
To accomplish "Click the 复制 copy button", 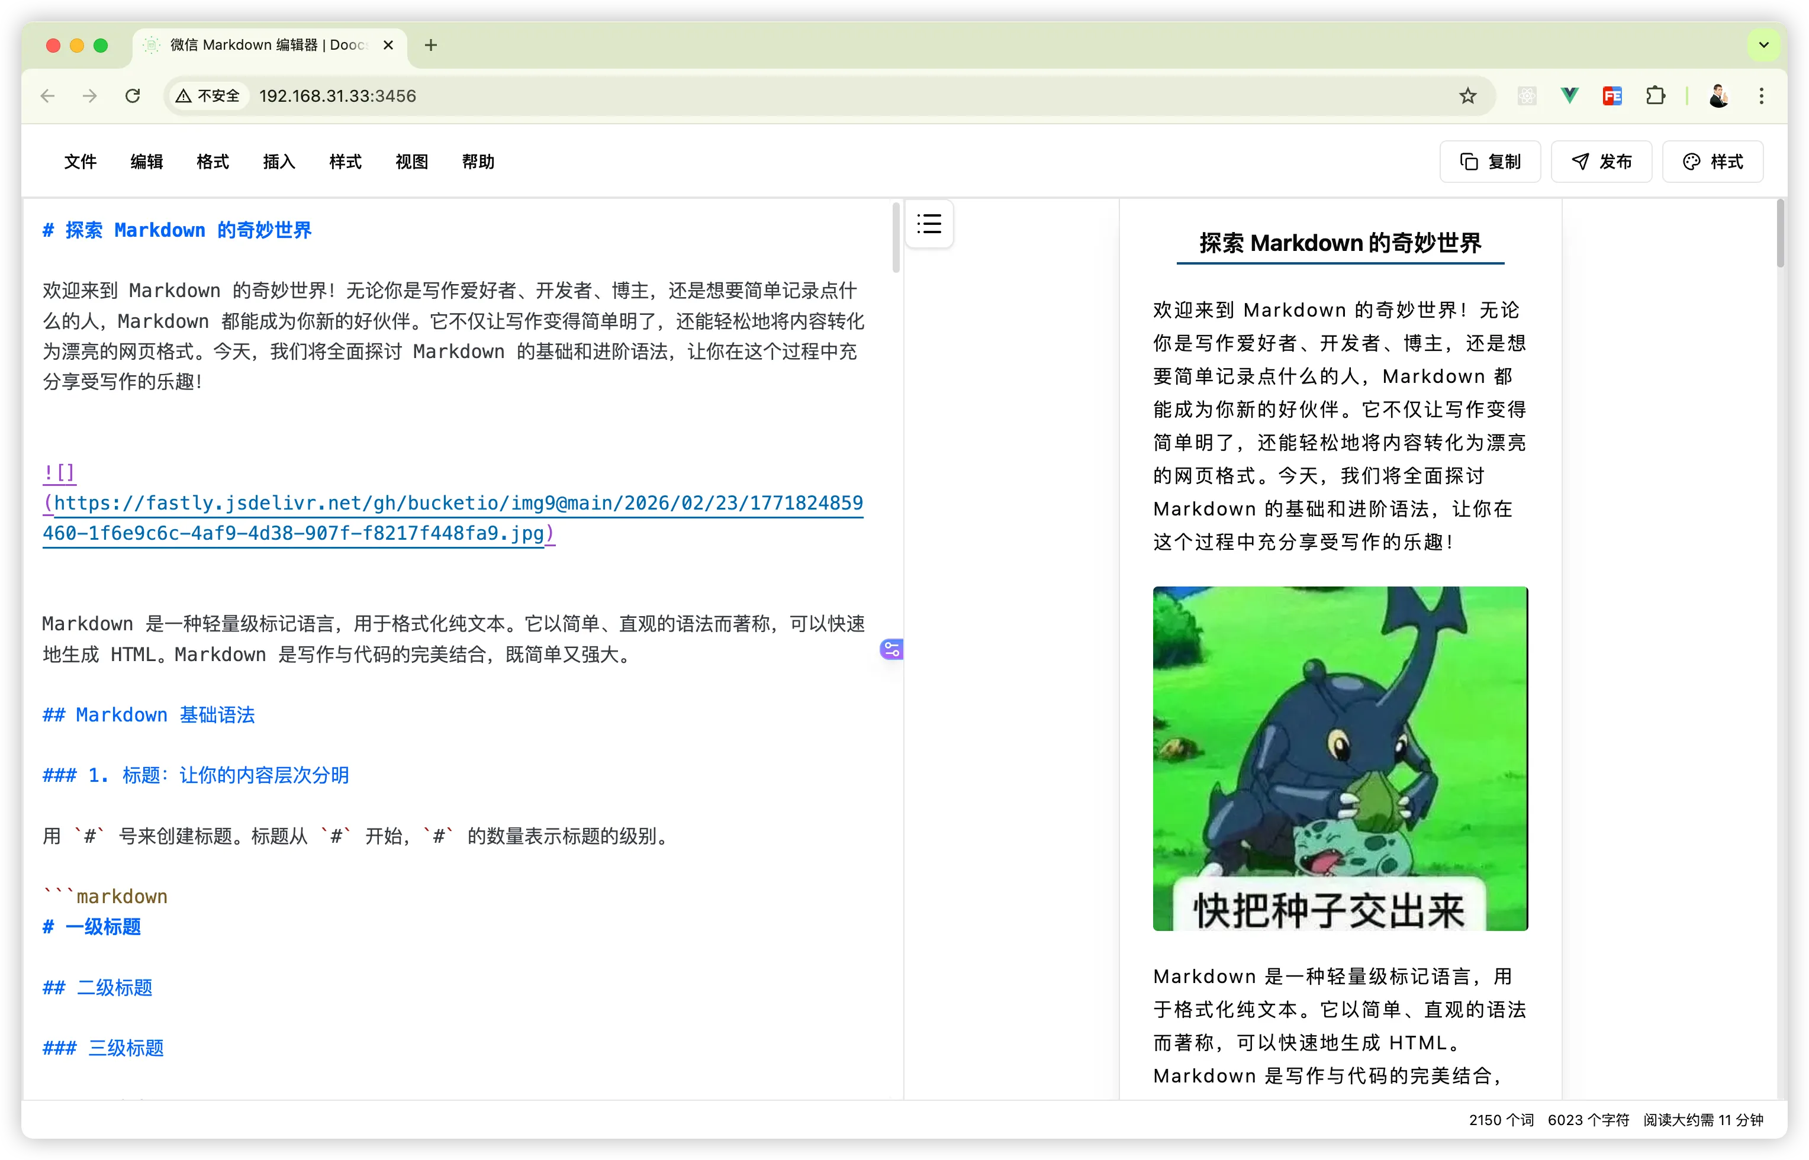I will click(1489, 162).
